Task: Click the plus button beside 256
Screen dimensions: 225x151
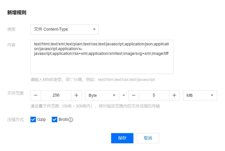Action: pyautogui.click(x=76, y=95)
